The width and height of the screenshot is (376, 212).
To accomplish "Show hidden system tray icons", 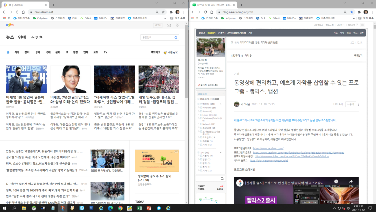I will click(x=334, y=208).
